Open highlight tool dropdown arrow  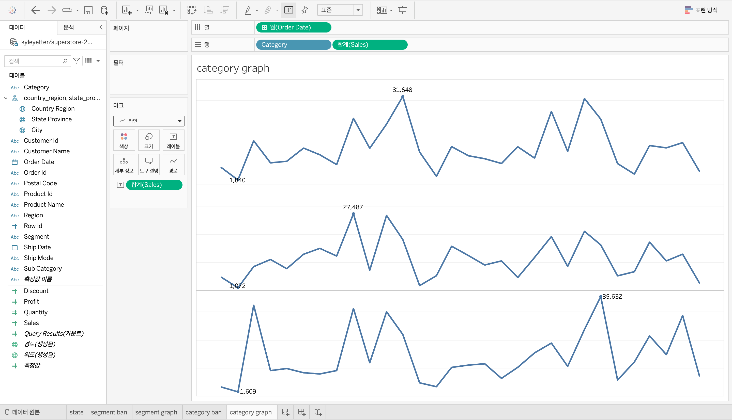tap(257, 10)
